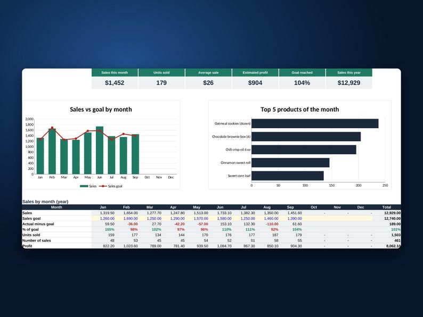The image size is (423, 317).
Task: Click the Sales goal legend entry
Action: pos(111,186)
